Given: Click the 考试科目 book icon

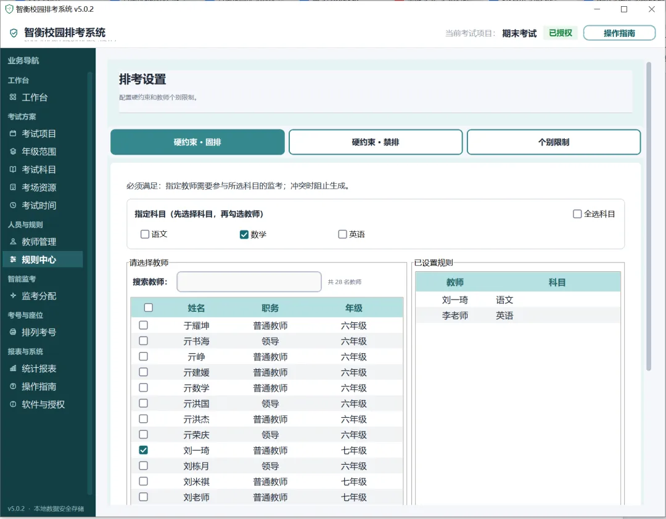Looking at the screenshot, I should [x=13, y=170].
